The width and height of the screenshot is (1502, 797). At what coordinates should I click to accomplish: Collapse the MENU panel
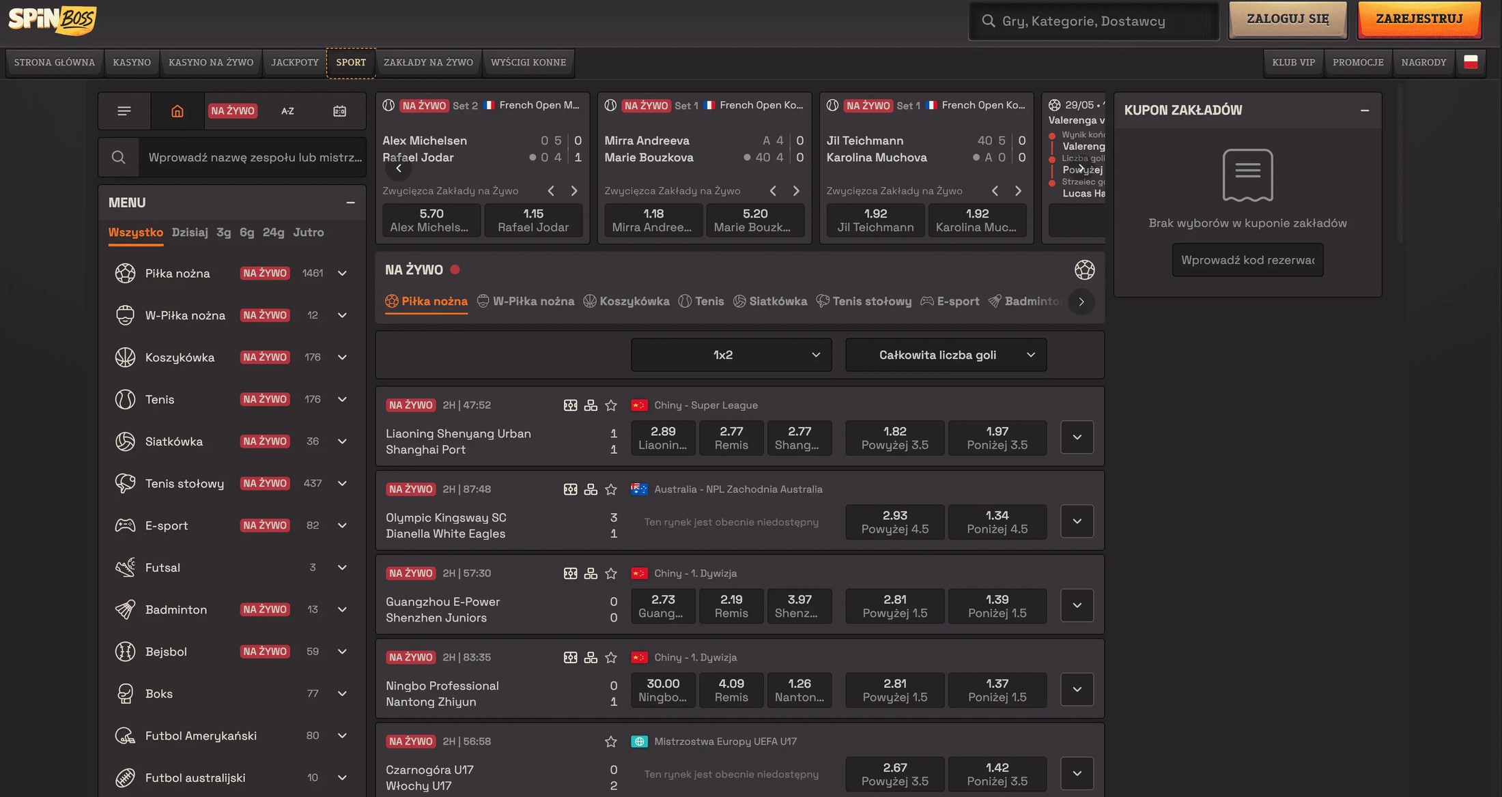[350, 203]
